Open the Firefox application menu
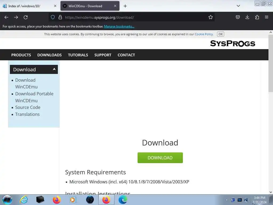 (267, 17)
